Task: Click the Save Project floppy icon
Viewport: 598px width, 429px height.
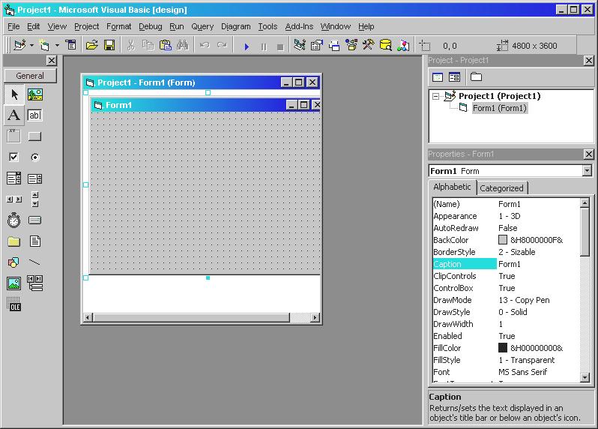Action: pos(109,46)
